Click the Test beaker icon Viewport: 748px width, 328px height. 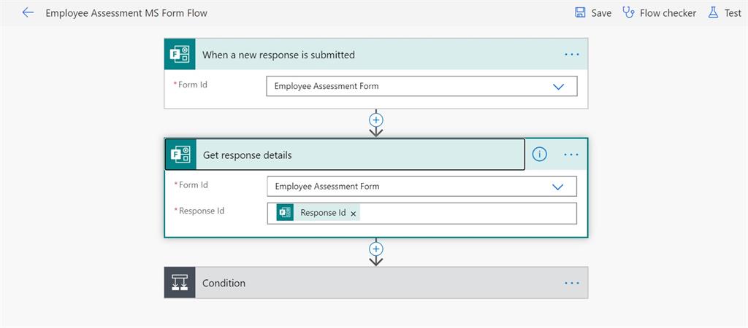(713, 12)
